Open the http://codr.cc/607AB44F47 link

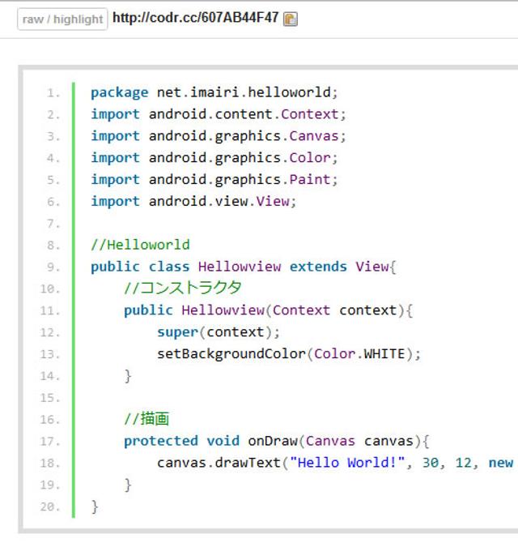pos(195,18)
